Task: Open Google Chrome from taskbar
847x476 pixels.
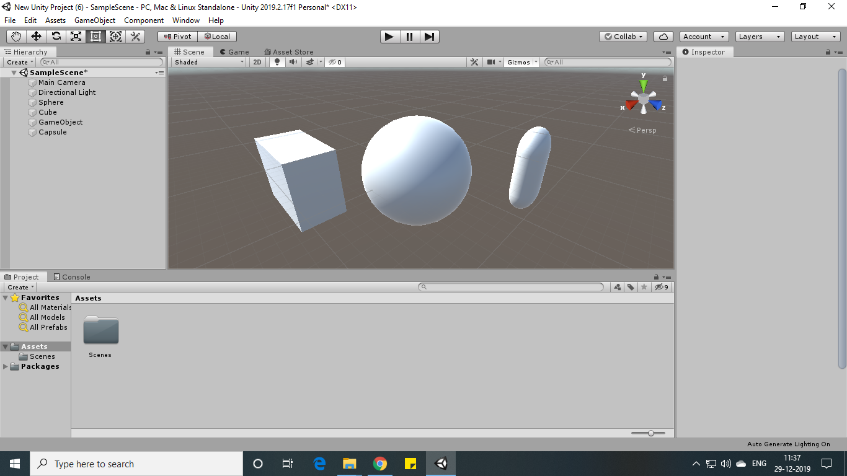Action: (380, 464)
